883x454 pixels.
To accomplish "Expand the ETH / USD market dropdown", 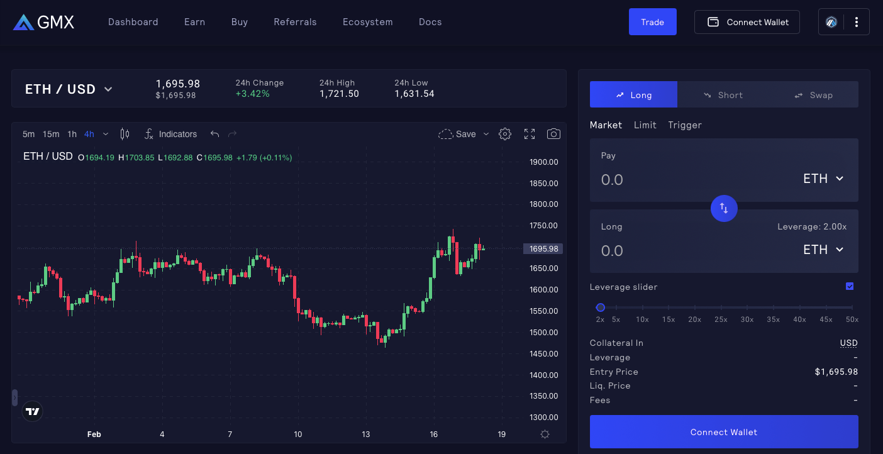I will [69, 89].
